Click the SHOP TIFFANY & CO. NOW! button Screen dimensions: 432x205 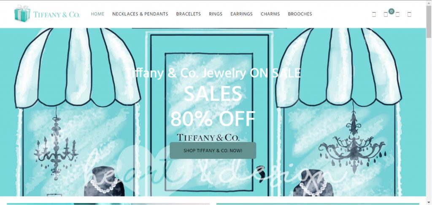pyautogui.click(x=213, y=151)
